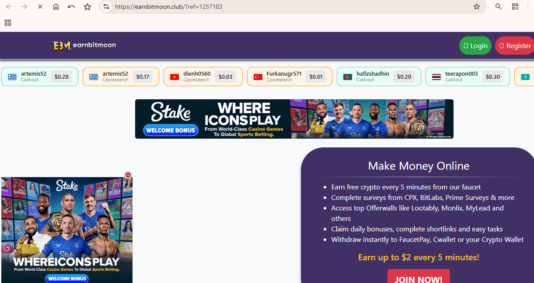Click the browser back arrow
The width and height of the screenshot is (534, 283).
coord(9,7)
